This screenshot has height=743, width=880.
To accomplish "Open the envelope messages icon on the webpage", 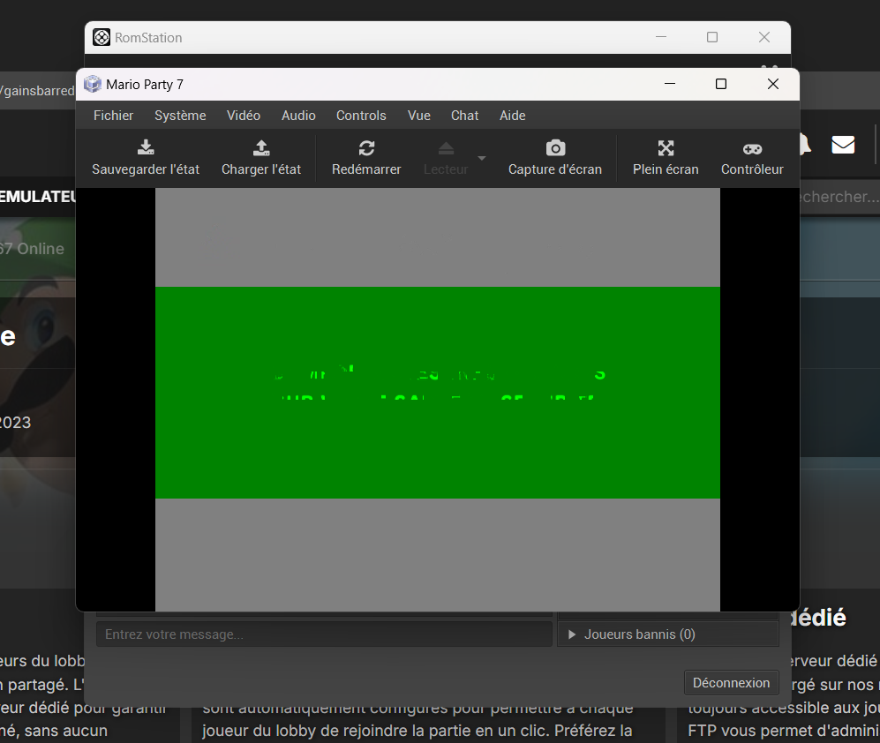I will coord(843,145).
